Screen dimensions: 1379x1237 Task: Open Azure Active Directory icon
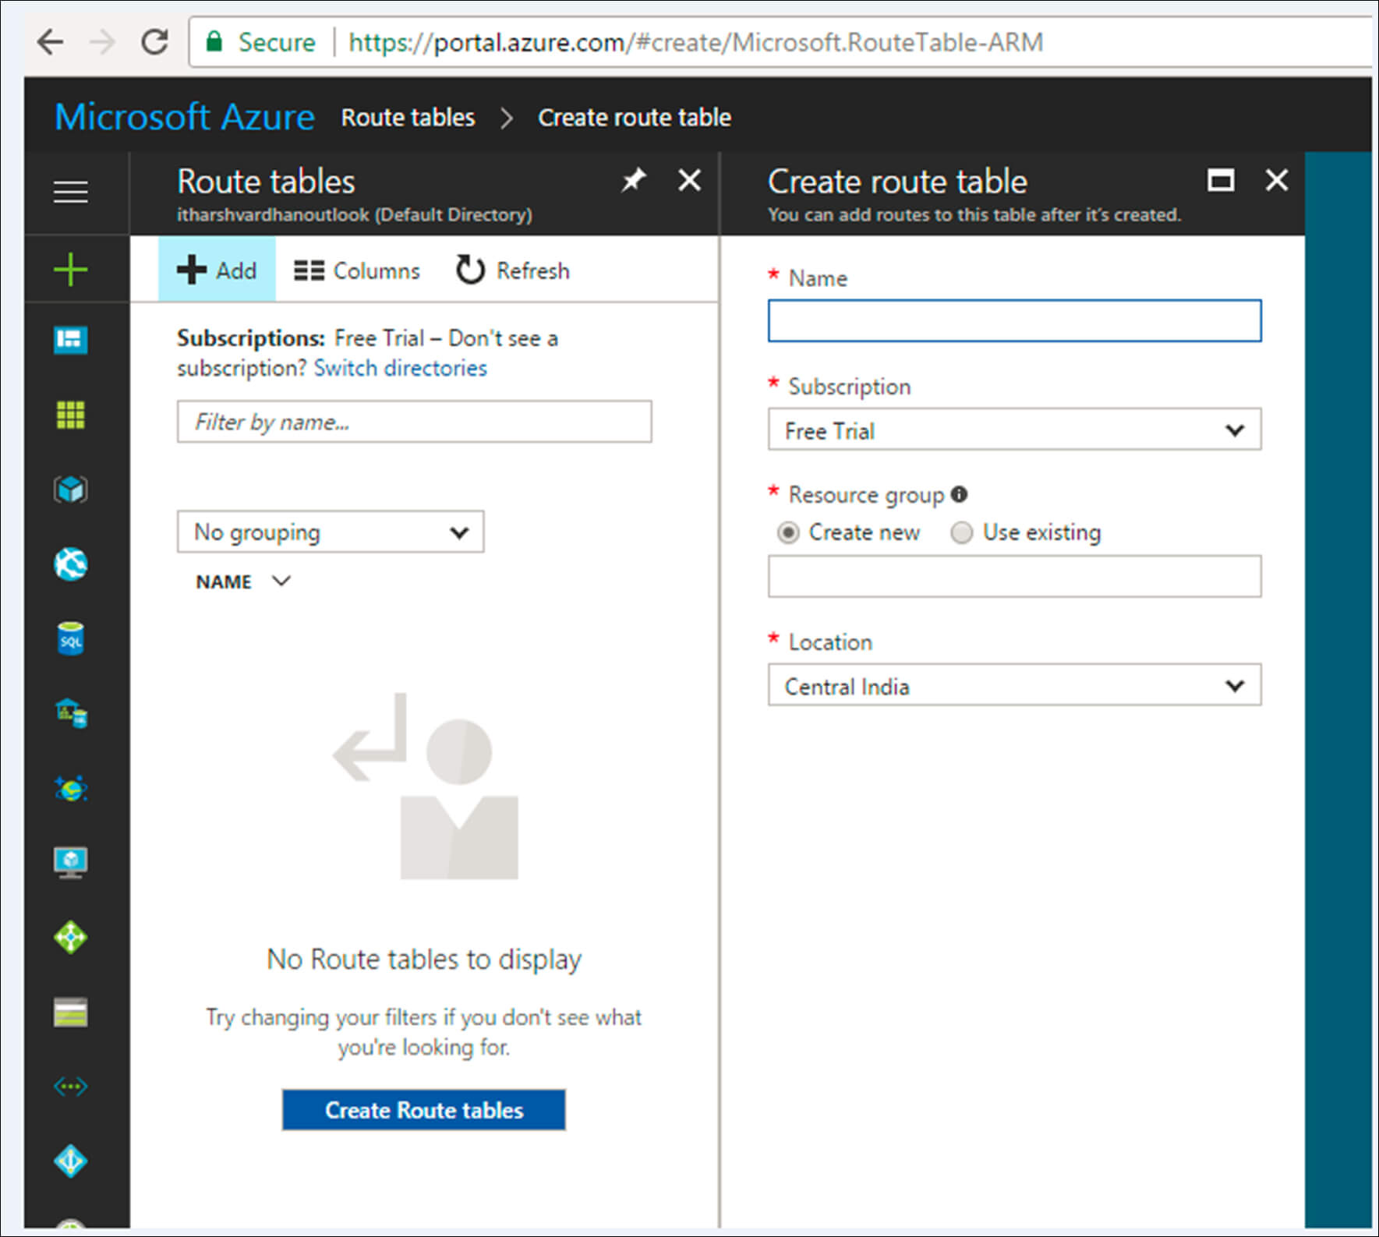(70, 1161)
